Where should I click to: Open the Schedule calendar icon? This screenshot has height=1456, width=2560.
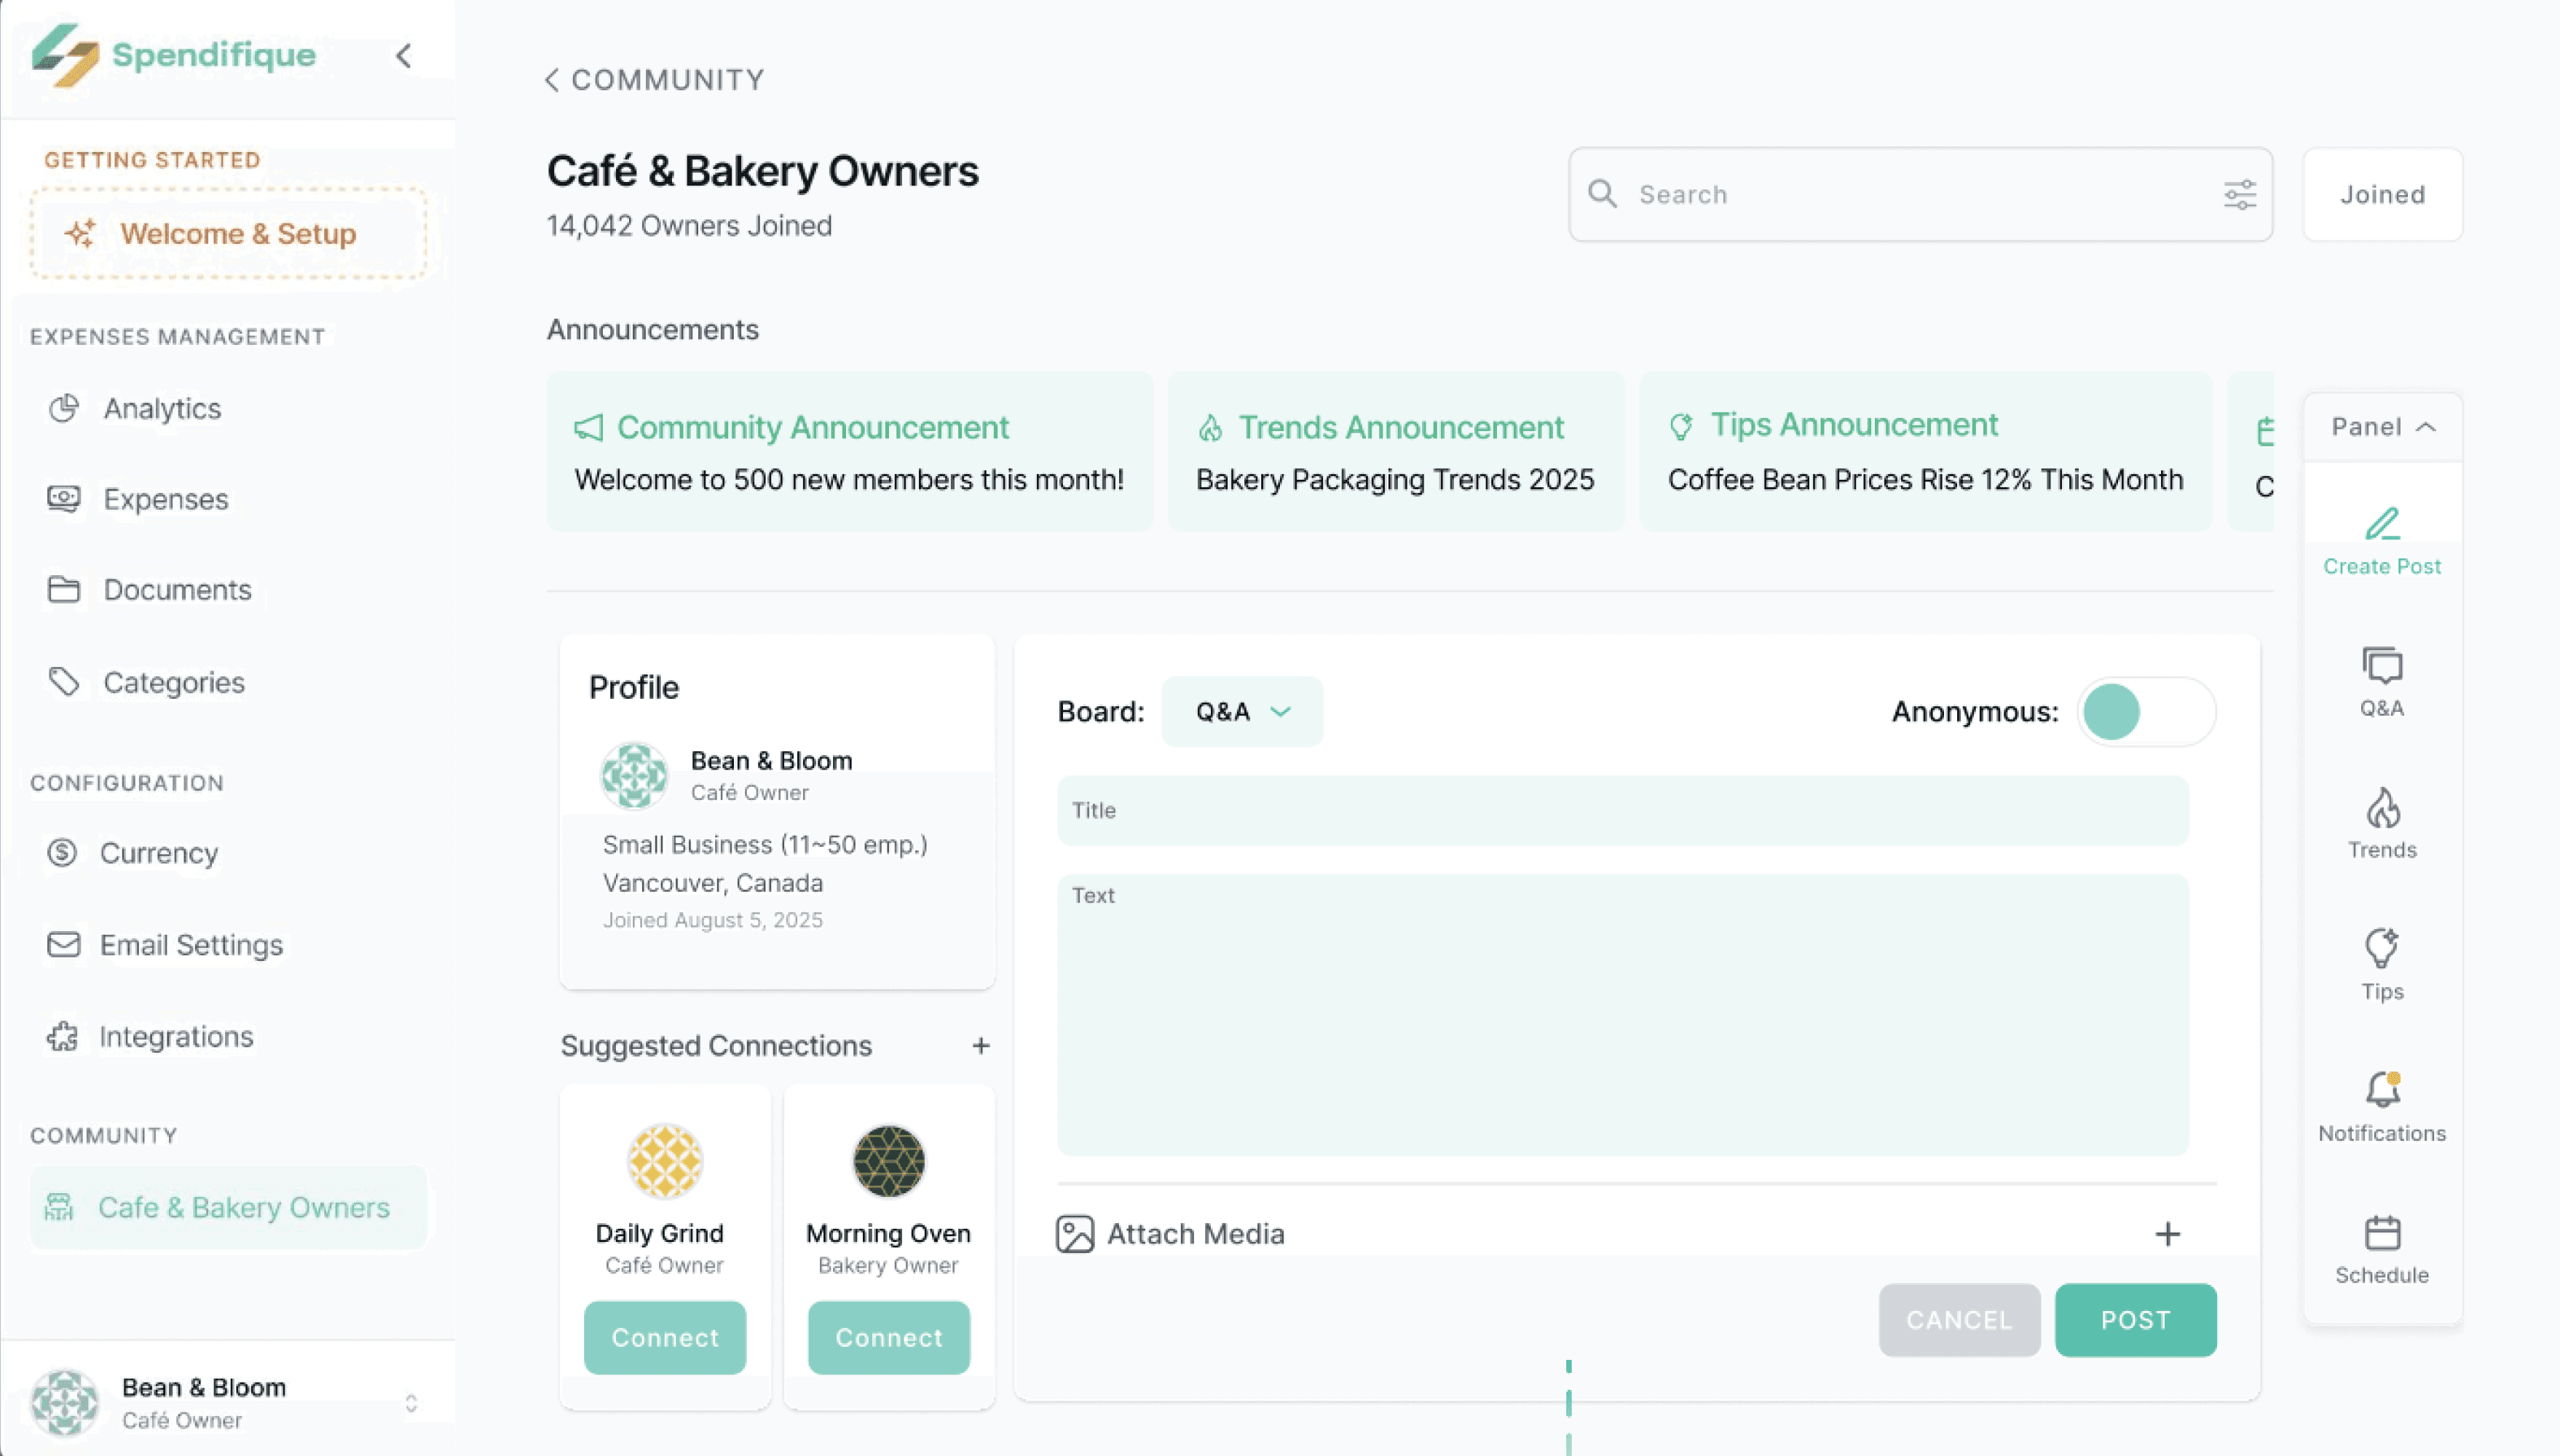2381,1248
